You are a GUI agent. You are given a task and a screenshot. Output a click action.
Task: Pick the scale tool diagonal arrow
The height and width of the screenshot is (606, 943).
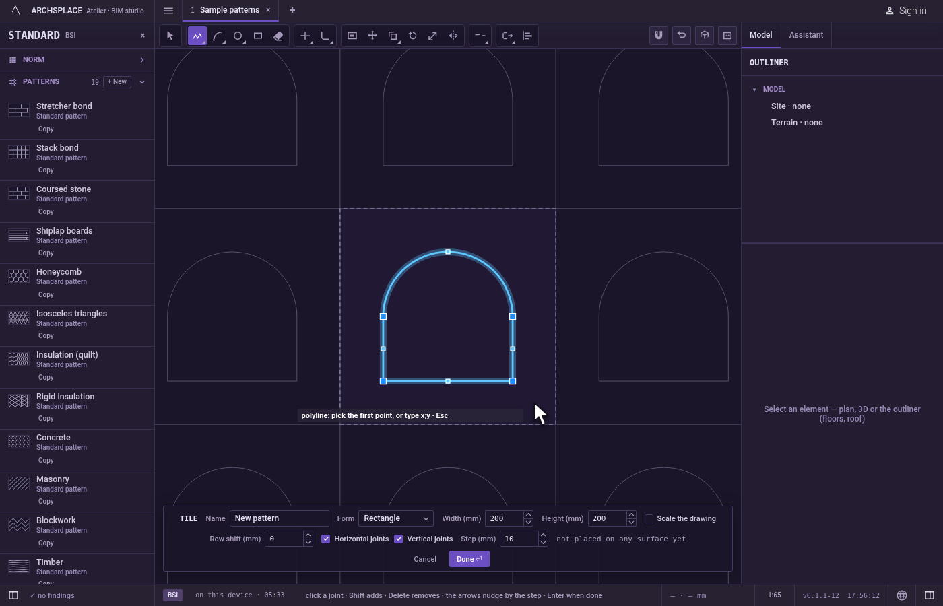click(433, 36)
